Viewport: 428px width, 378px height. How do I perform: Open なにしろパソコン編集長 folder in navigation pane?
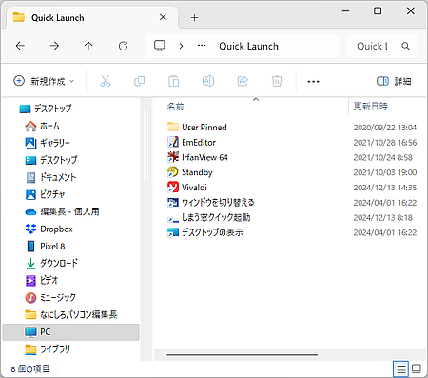click(71, 314)
